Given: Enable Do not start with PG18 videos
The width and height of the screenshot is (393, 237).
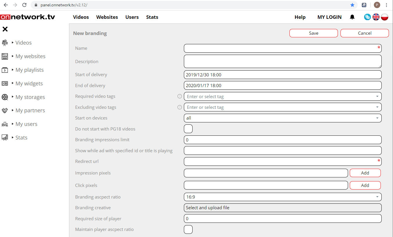Looking at the screenshot, I should pos(188,129).
